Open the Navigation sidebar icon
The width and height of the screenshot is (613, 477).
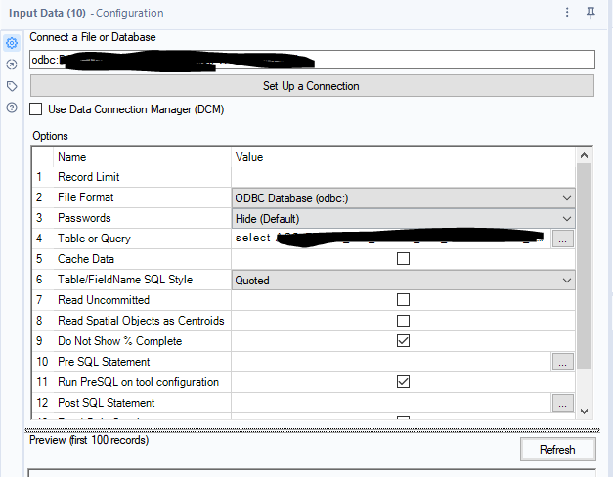(x=12, y=65)
